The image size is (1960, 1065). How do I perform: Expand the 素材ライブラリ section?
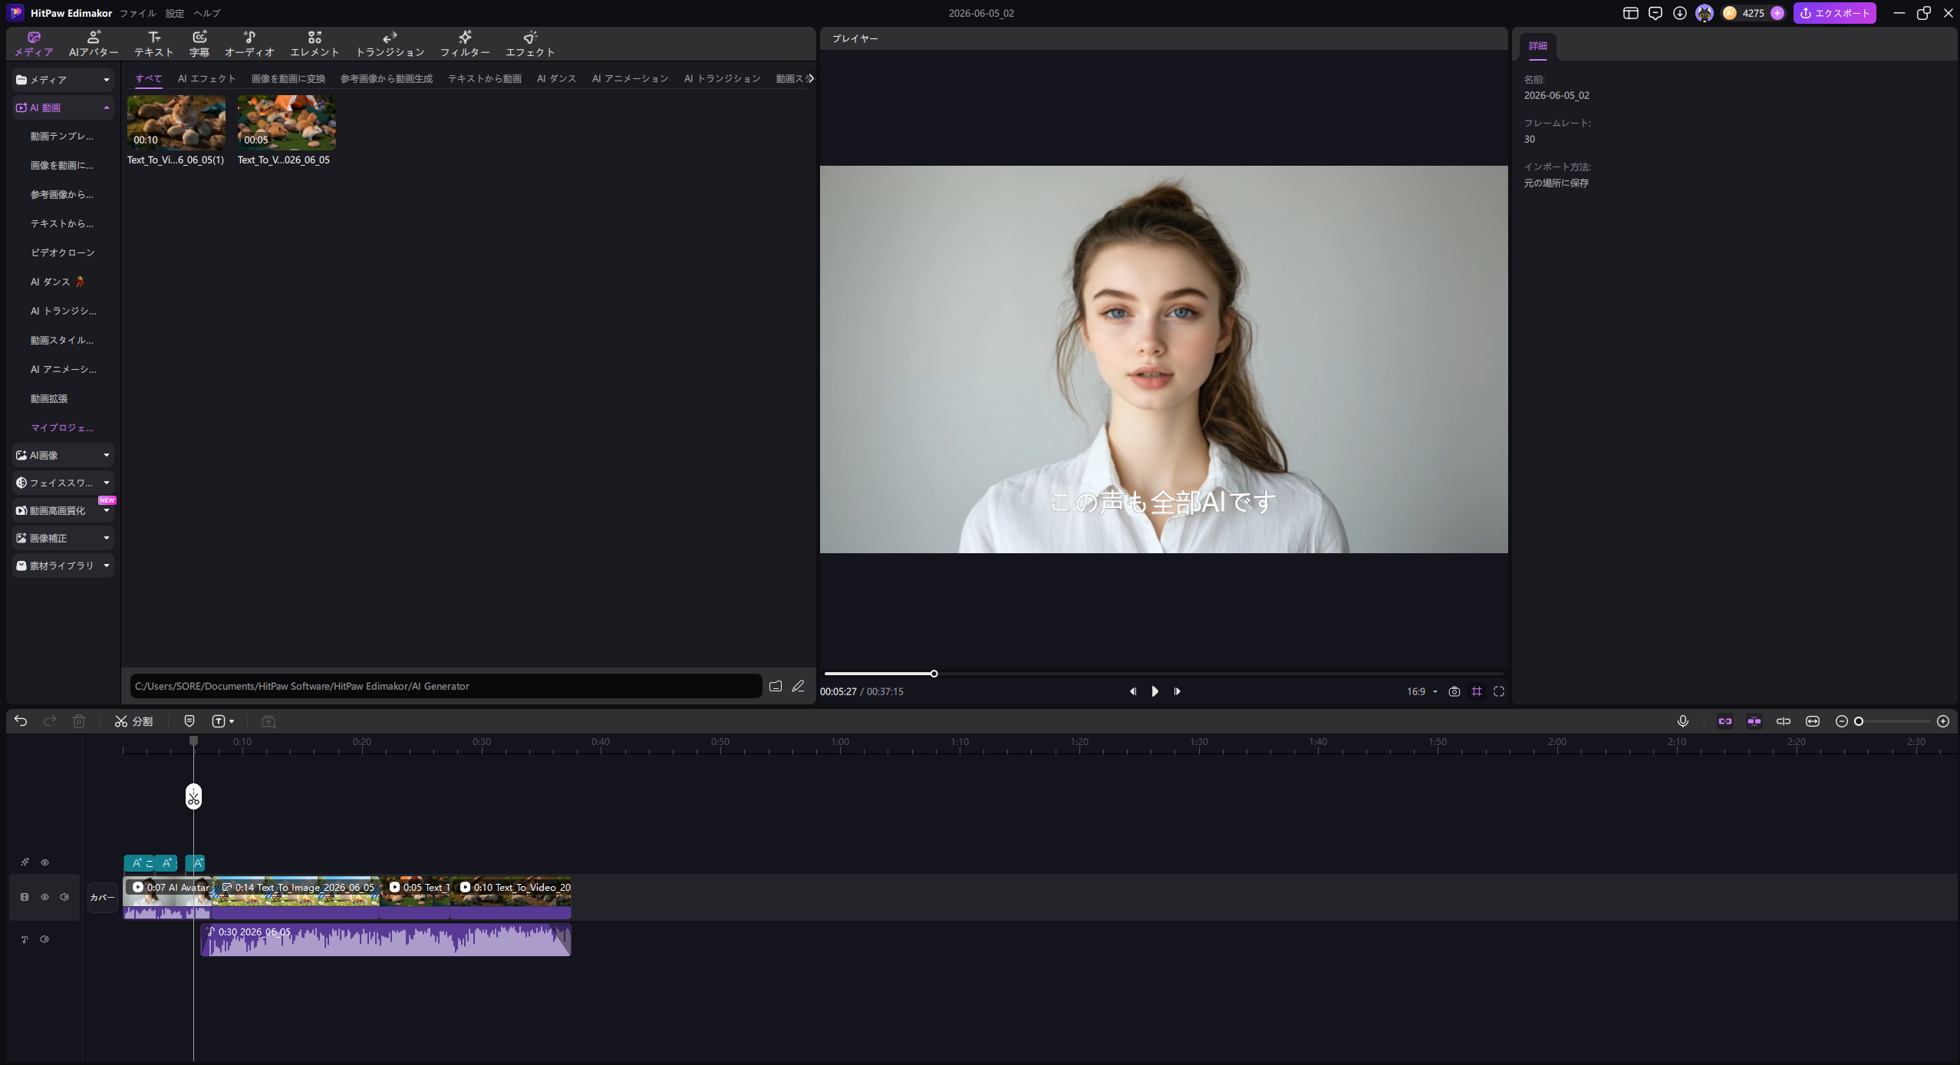point(63,566)
